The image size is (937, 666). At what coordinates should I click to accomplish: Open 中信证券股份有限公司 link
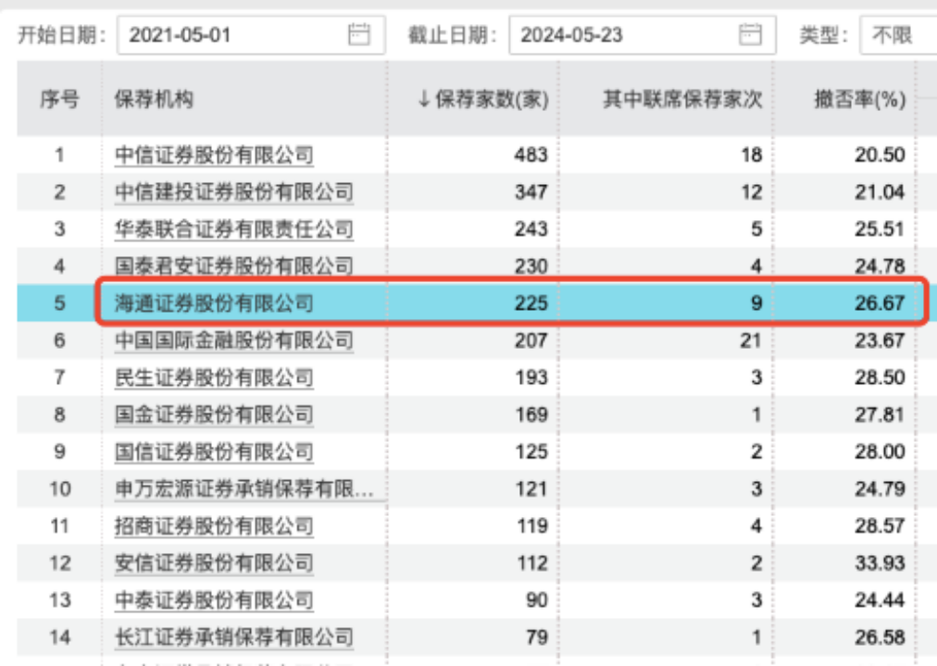(x=214, y=155)
